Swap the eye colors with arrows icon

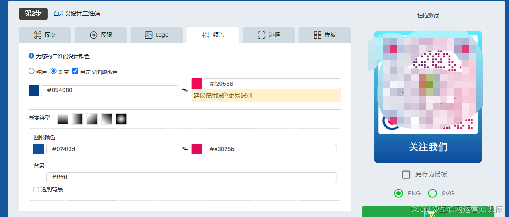[x=185, y=149]
